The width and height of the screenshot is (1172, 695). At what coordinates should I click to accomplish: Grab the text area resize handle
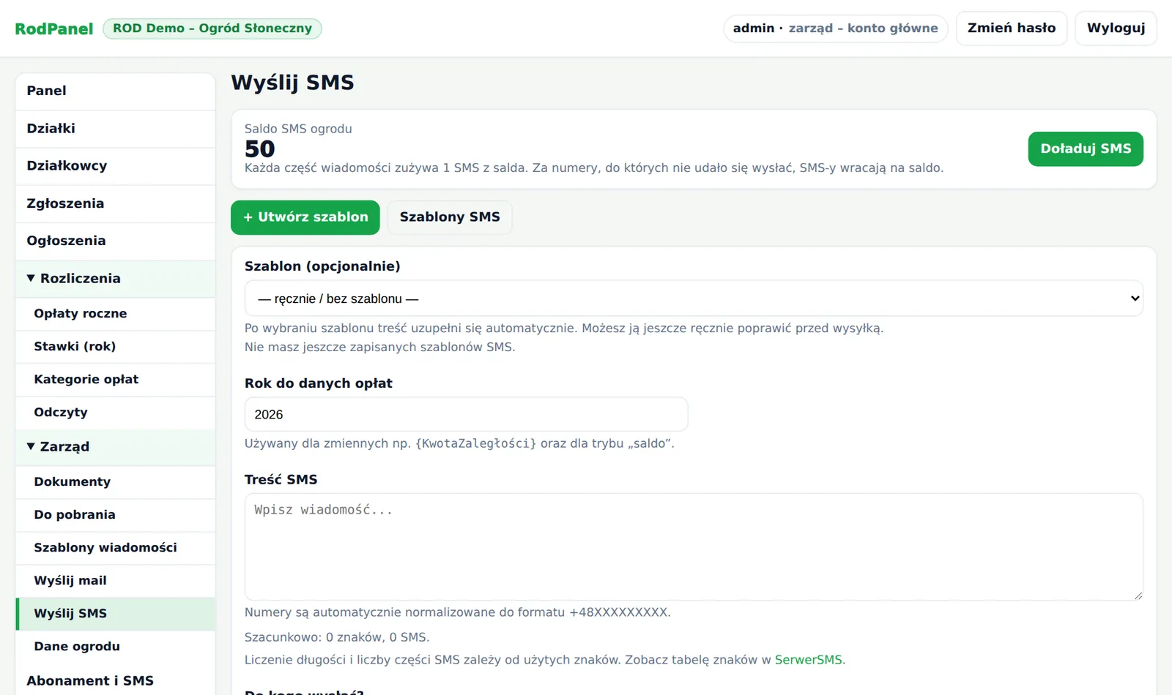click(1138, 595)
